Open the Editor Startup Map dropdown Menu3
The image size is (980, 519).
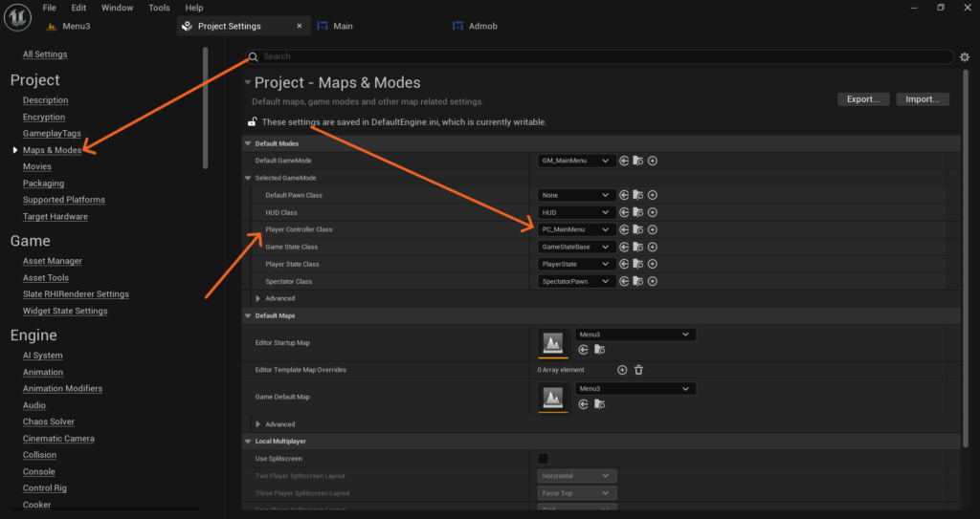(635, 335)
